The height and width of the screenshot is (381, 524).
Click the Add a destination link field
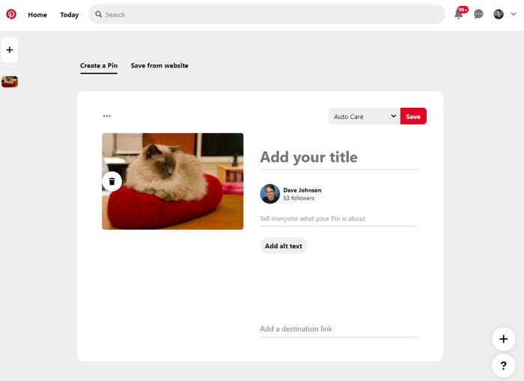339,329
